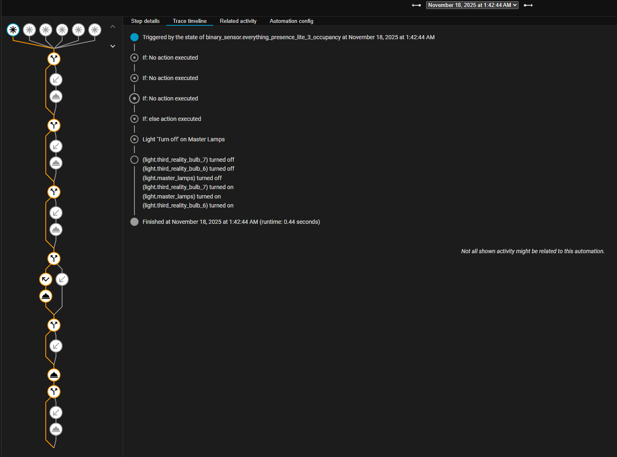617x457 pixels.
Task: Click '(light.third_reality_bulb_7) turned off' entry
Action: pos(188,160)
